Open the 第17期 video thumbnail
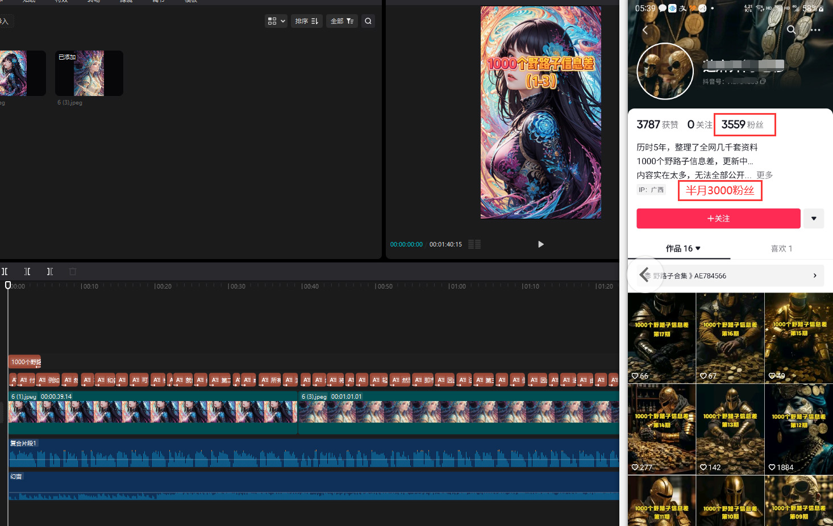Screen dimensions: 833x526 point(661,338)
